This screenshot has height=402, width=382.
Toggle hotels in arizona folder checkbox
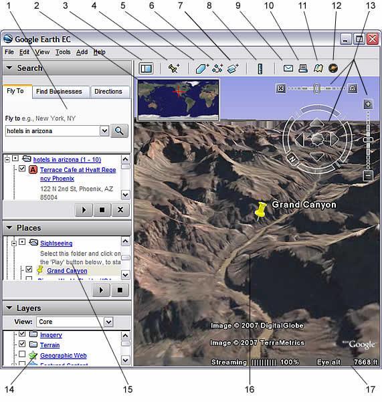15,159
